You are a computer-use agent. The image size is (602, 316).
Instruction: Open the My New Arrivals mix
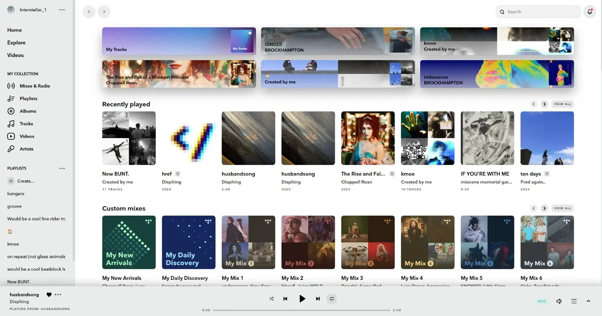pyautogui.click(x=129, y=243)
